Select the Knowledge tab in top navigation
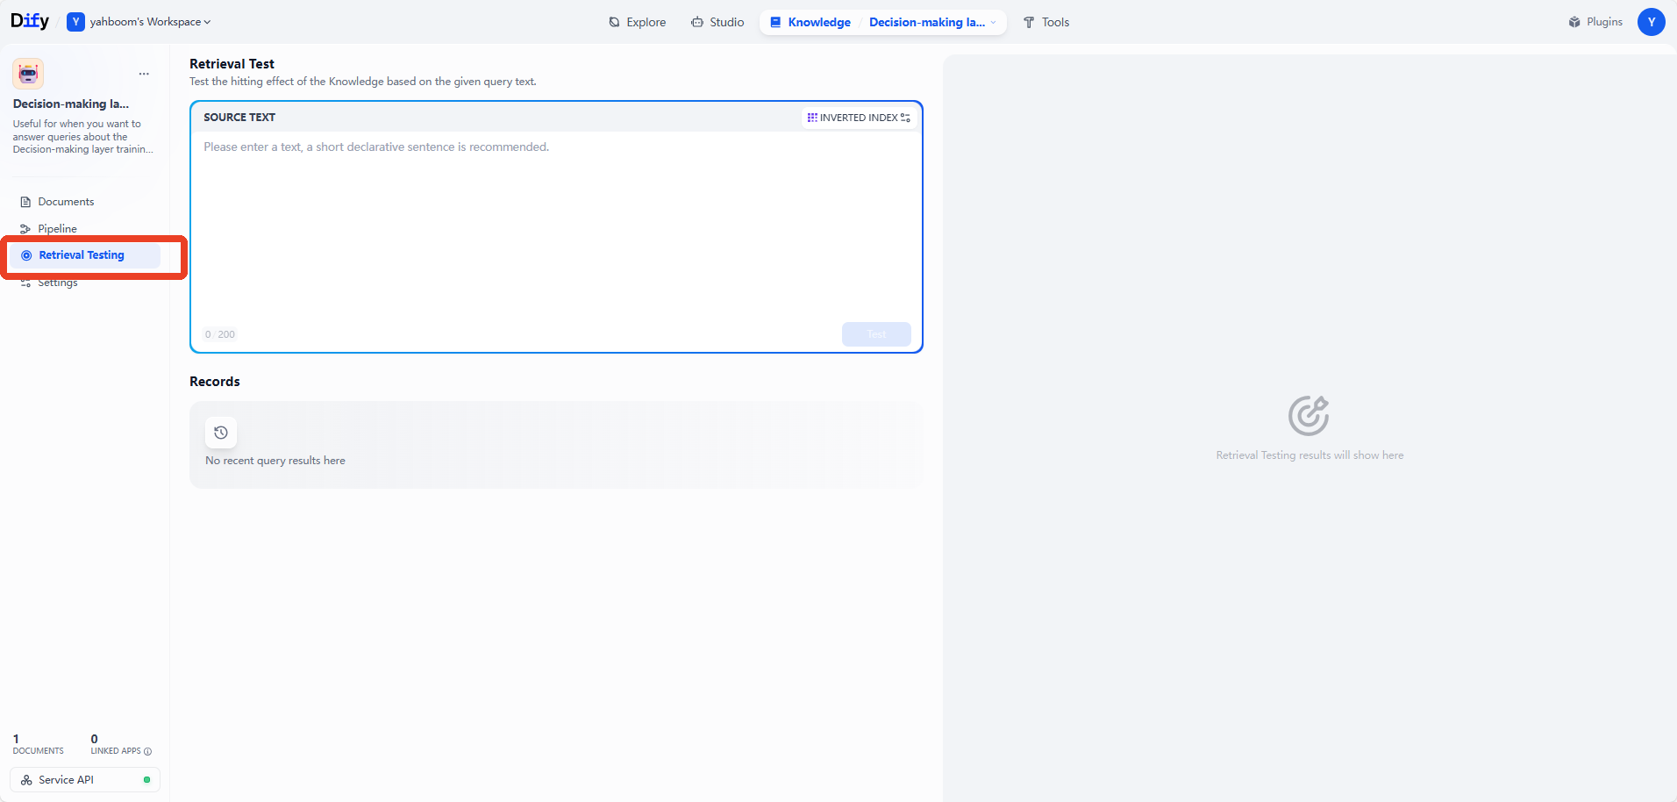Screen dimensions: 1677x802 [x=810, y=22]
